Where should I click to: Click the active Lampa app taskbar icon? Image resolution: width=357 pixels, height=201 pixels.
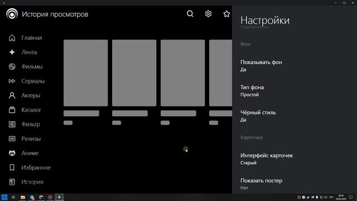(x=59, y=197)
